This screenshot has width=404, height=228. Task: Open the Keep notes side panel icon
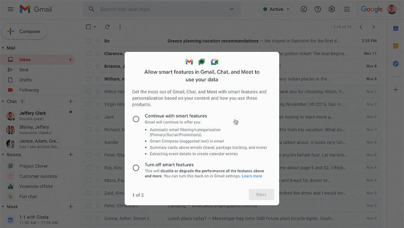[x=396, y=46]
